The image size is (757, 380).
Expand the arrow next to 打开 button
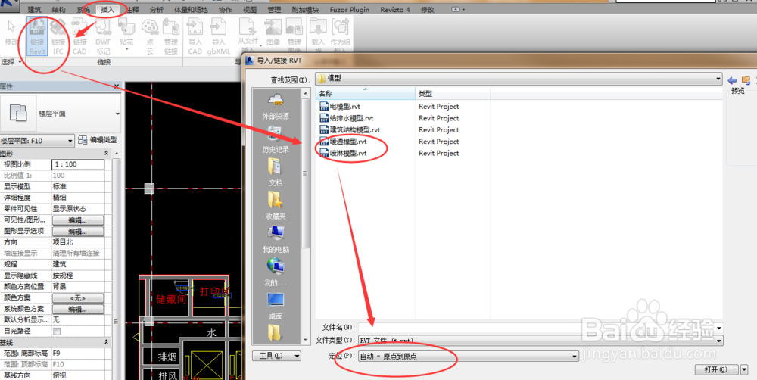pyautogui.click(x=744, y=370)
